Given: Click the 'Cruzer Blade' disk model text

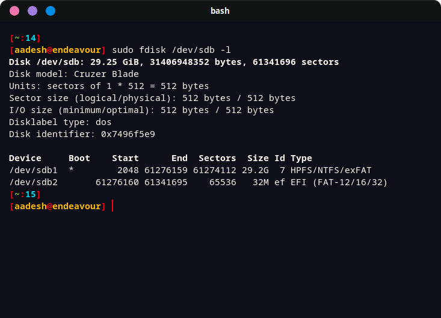Looking at the screenshot, I should (x=106, y=74).
